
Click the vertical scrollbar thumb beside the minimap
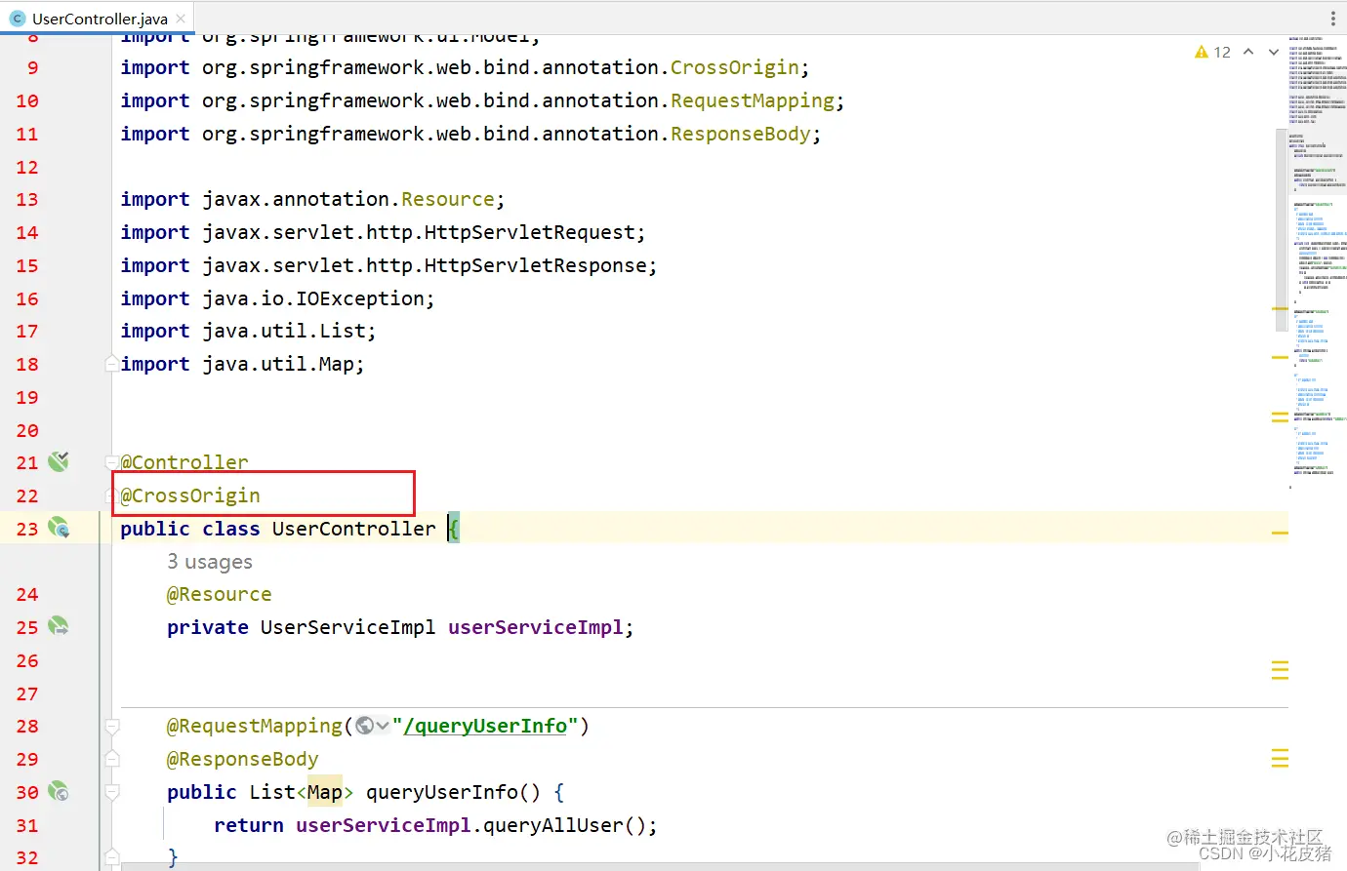1282,229
